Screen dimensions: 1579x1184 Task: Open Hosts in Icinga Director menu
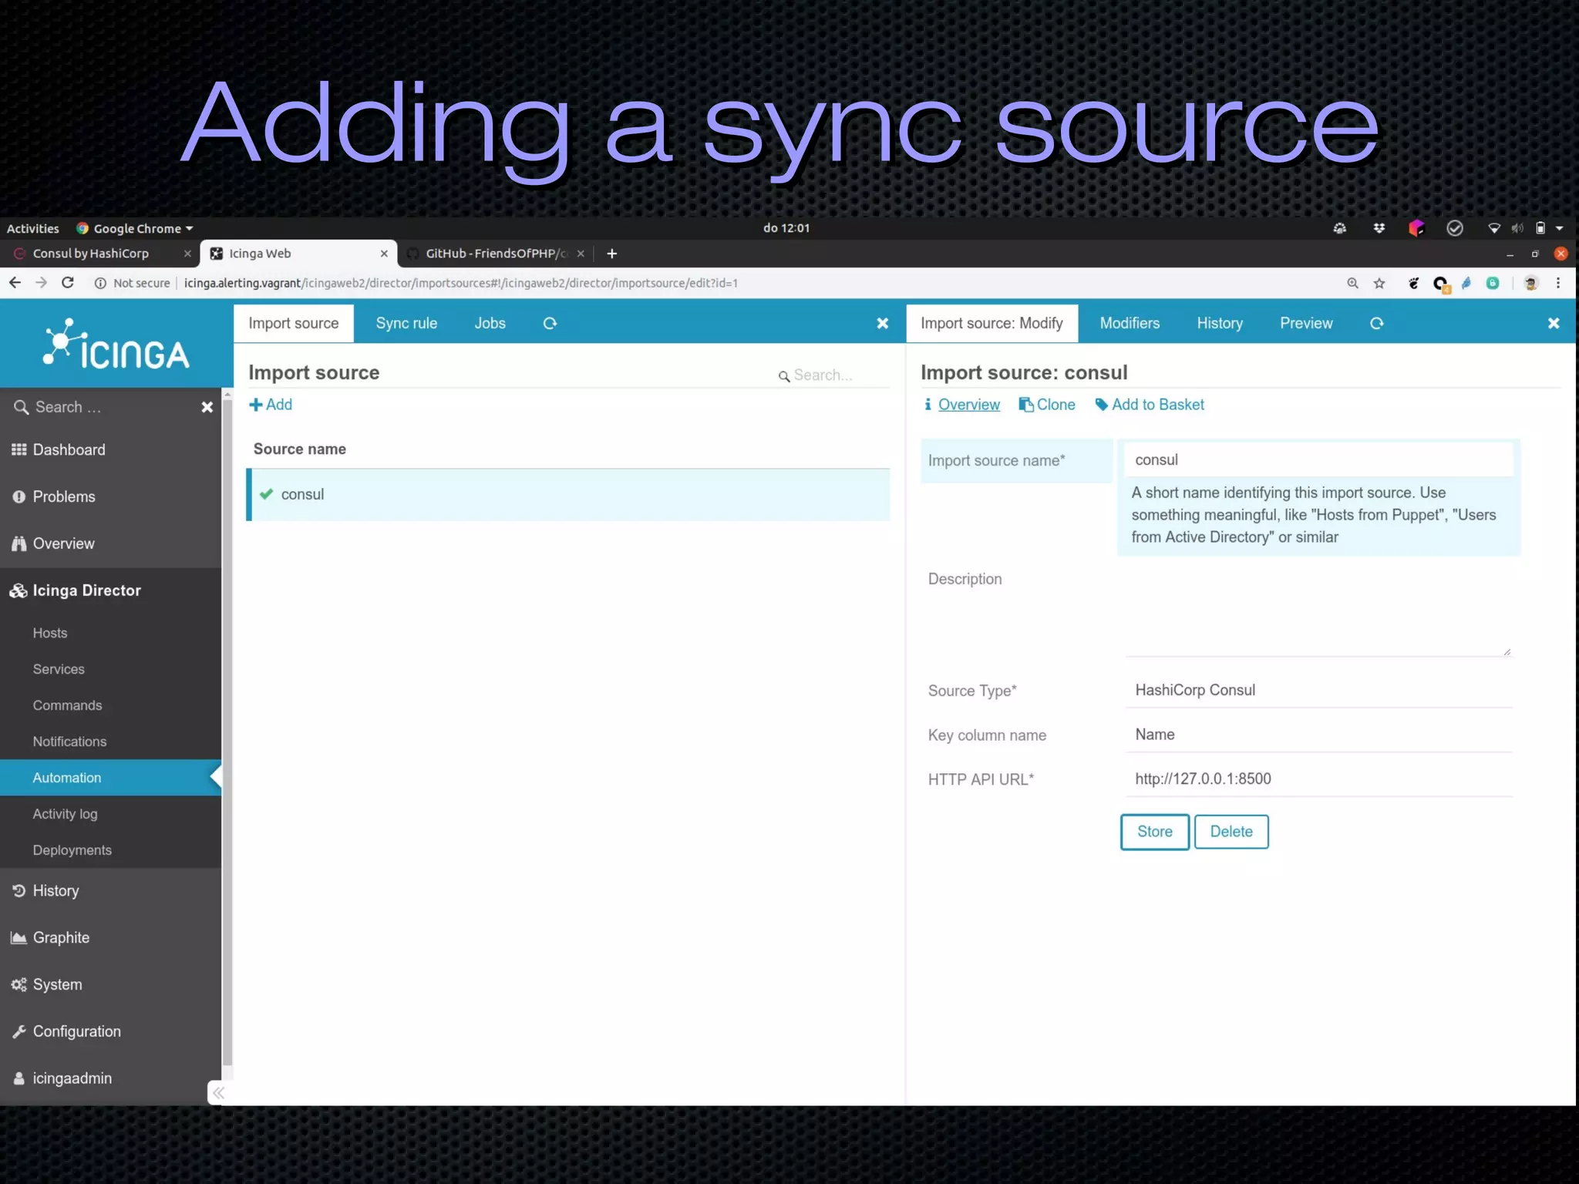50,633
